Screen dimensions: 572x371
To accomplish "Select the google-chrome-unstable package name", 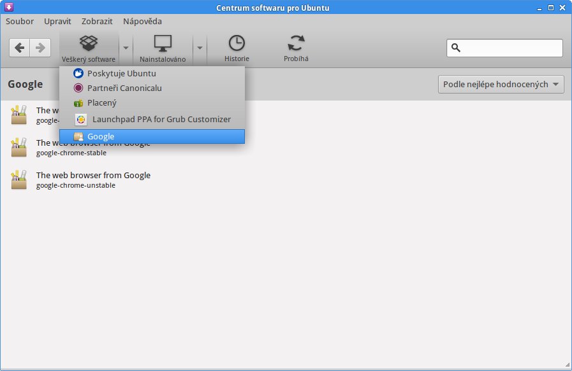I will tap(76, 185).
